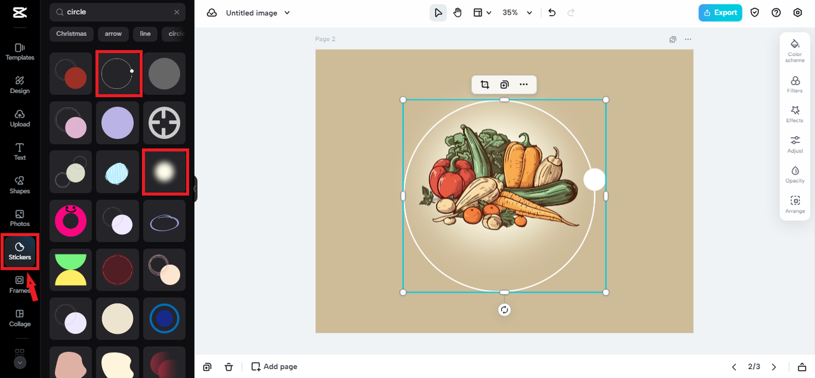Viewport: 815px width, 378px height.
Task: Select the Stickers panel
Action: click(x=20, y=251)
